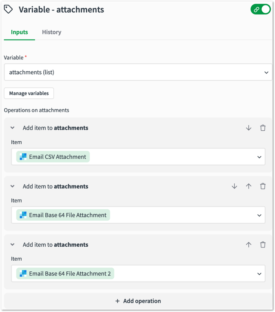
Task: Collapse the first Add item operation
Action: [13, 128]
